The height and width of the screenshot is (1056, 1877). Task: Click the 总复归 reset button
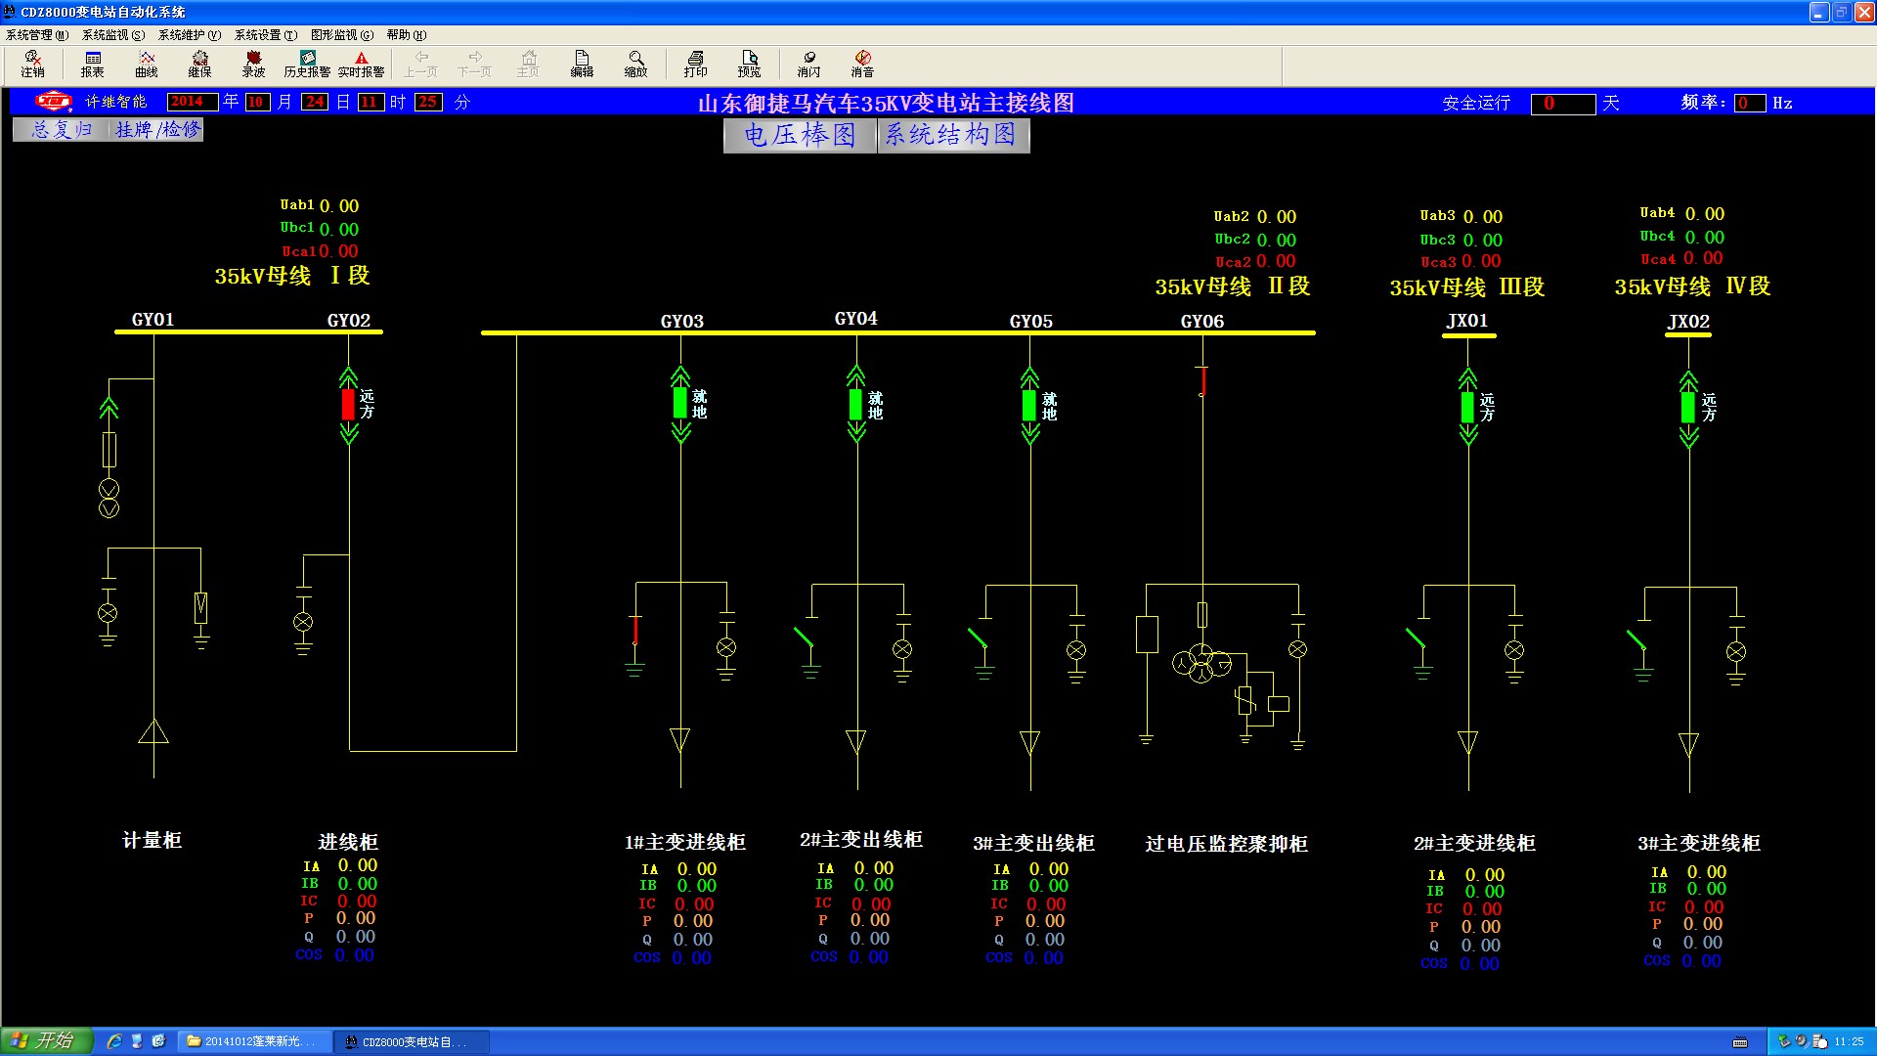click(61, 129)
